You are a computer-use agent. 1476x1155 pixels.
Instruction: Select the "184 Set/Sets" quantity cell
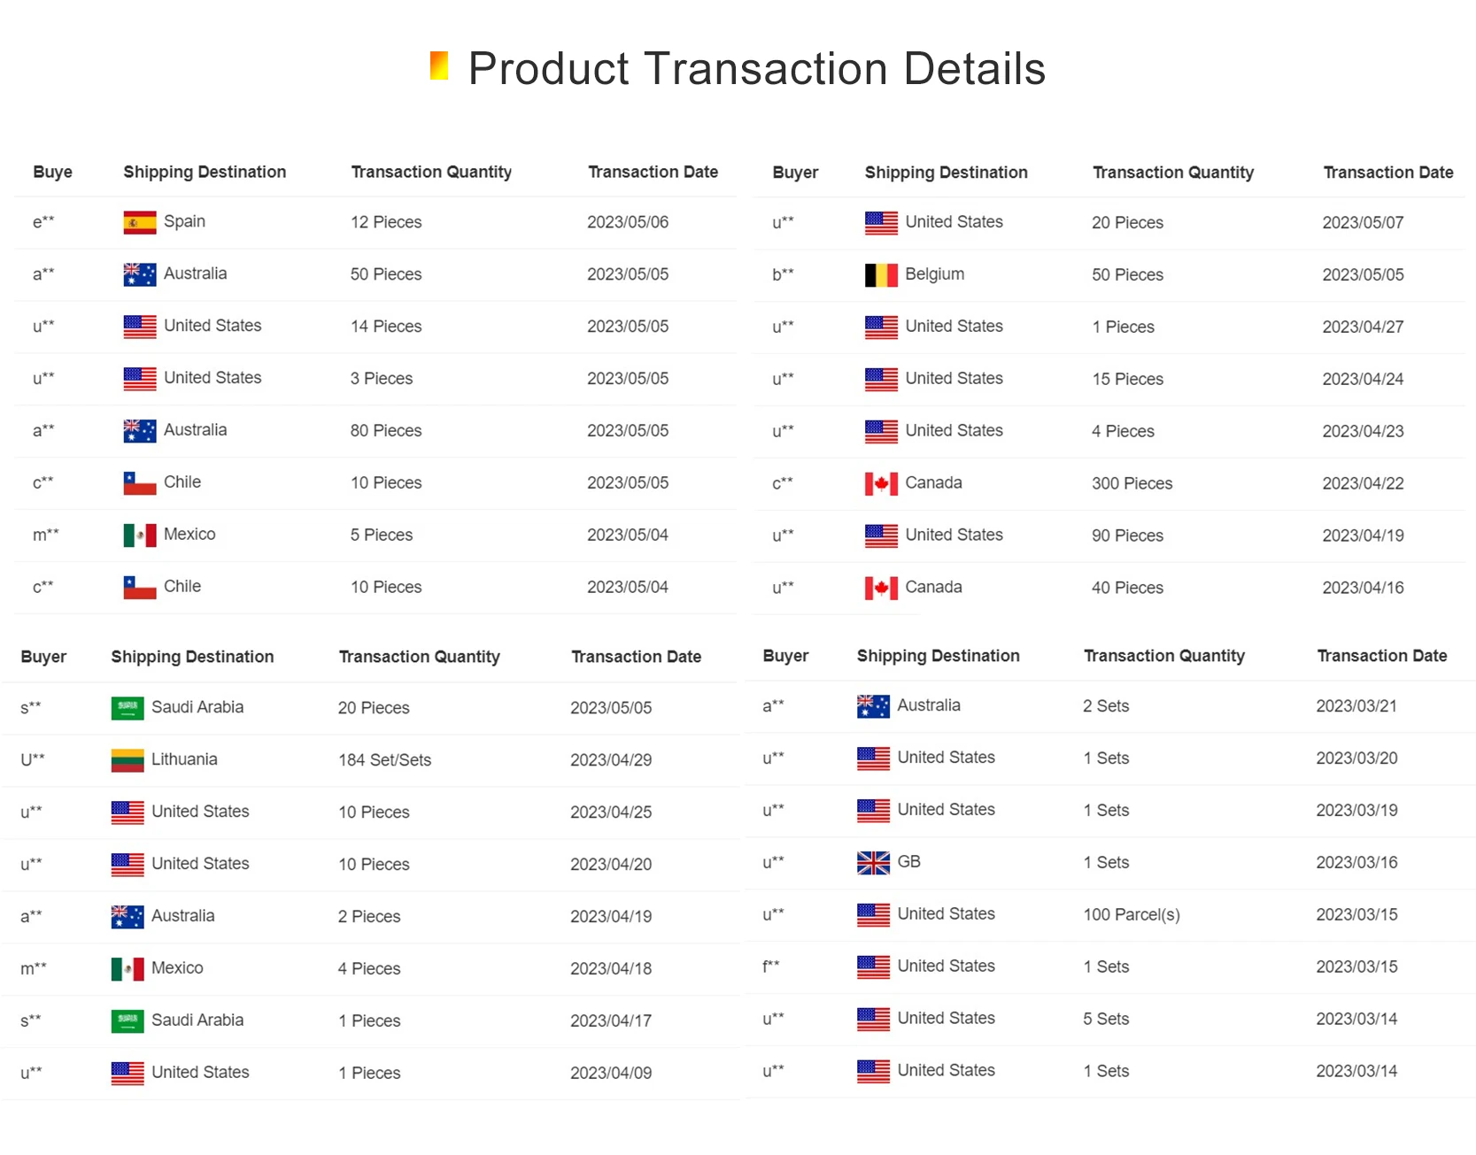[384, 760]
